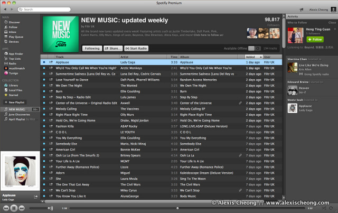The width and height of the screenshot is (338, 213).
Task: Click the NEW MUSIC playlist cover art
Action: (x=61, y=34)
